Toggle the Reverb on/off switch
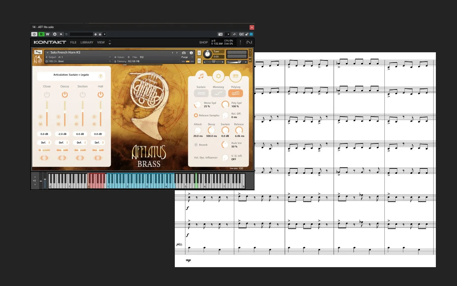The width and height of the screenshot is (457, 286). [196, 145]
